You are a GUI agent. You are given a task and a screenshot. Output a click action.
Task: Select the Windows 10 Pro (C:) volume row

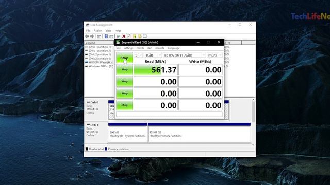[x=100, y=66]
